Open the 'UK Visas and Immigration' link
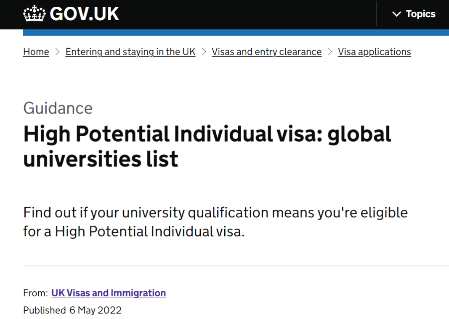The width and height of the screenshot is (449, 319). tap(109, 293)
